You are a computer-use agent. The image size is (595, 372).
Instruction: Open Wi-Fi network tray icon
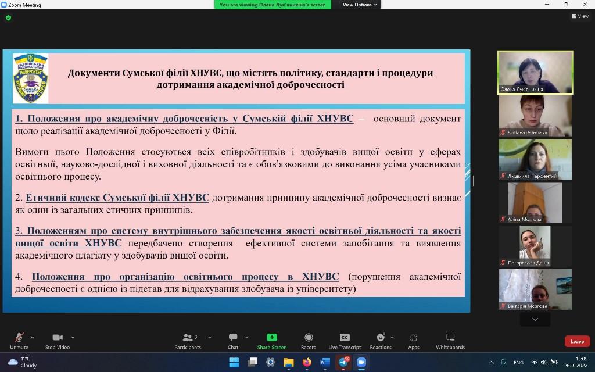pyautogui.click(x=535, y=363)
